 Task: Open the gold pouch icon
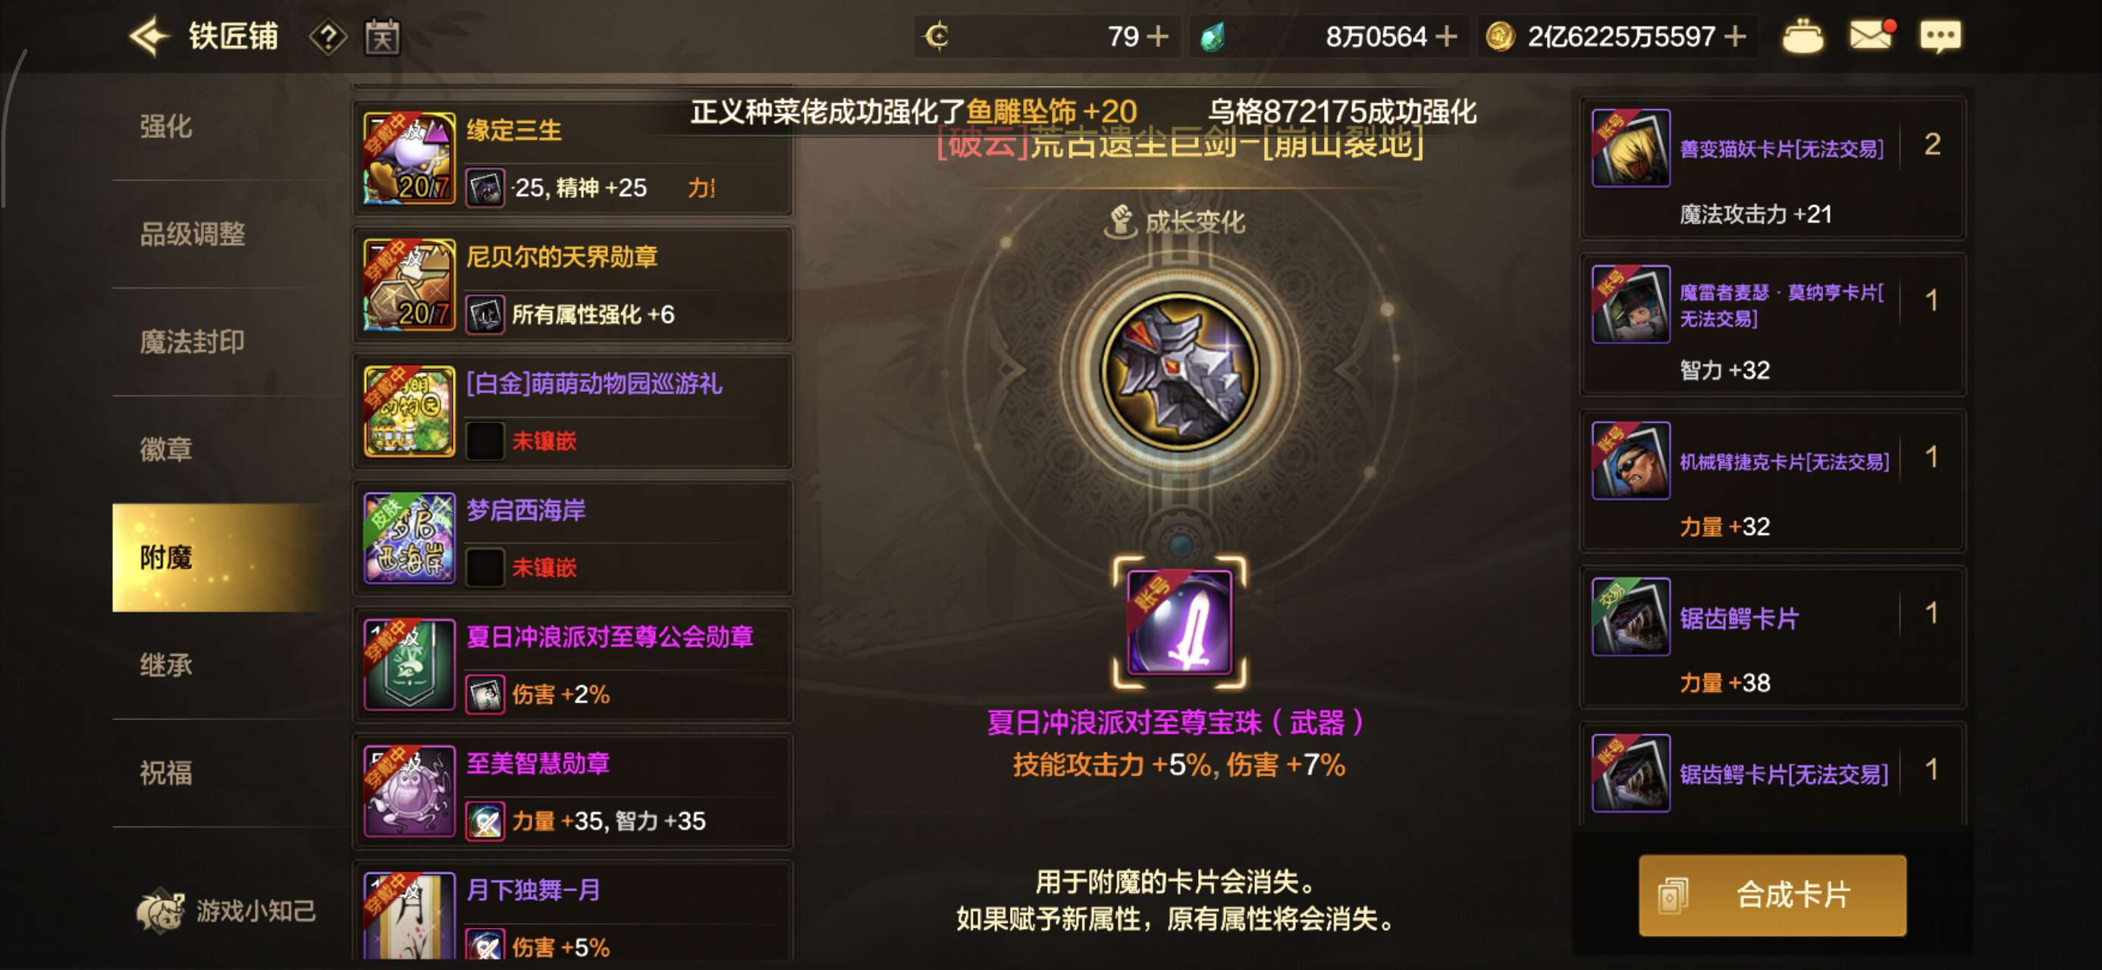(x=1802, y=36)
